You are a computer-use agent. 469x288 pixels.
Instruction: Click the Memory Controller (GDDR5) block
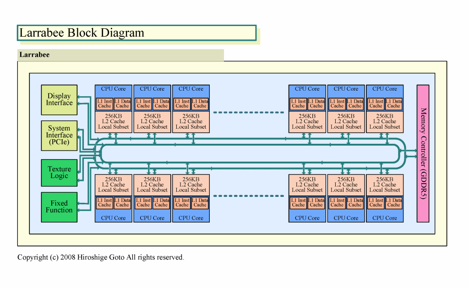pos(423,153)
